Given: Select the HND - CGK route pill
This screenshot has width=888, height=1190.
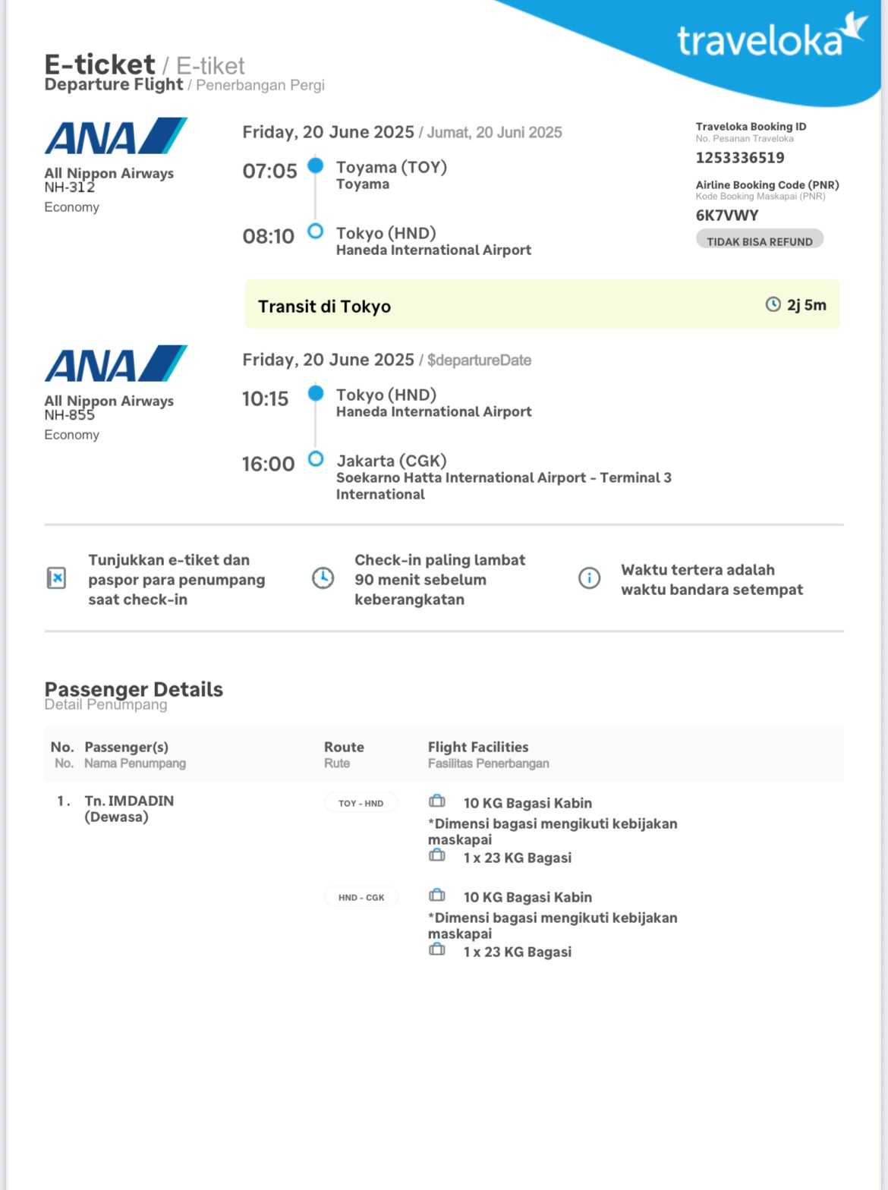Looking at the screenshot, I should 361,897.
